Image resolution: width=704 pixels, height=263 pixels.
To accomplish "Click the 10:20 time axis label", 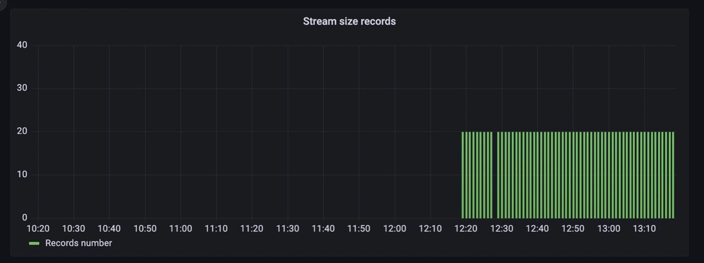I will (38, 229).
